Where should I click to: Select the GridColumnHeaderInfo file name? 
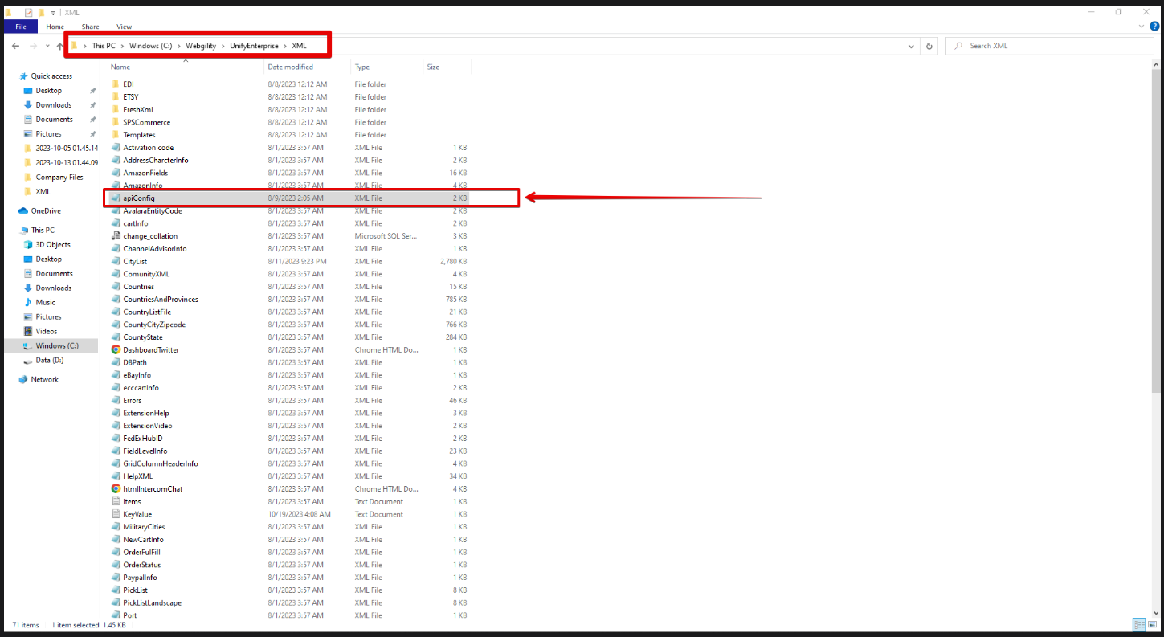pyautogui.click(x=161, y=463)
